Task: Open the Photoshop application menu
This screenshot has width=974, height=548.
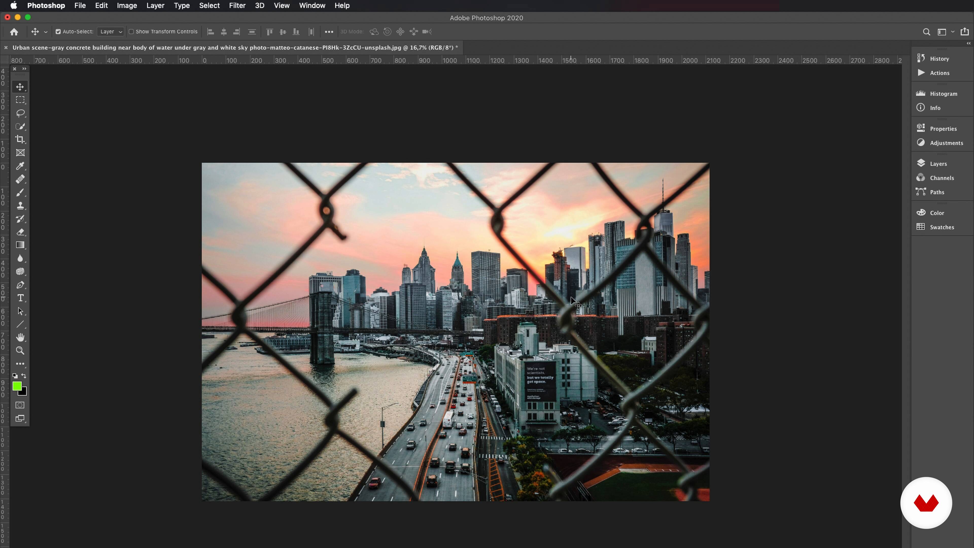Action: pos(46,6)
